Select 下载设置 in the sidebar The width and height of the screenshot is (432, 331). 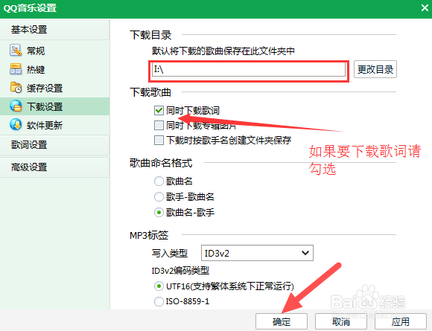pyautogui.click(x=55, y=106)
